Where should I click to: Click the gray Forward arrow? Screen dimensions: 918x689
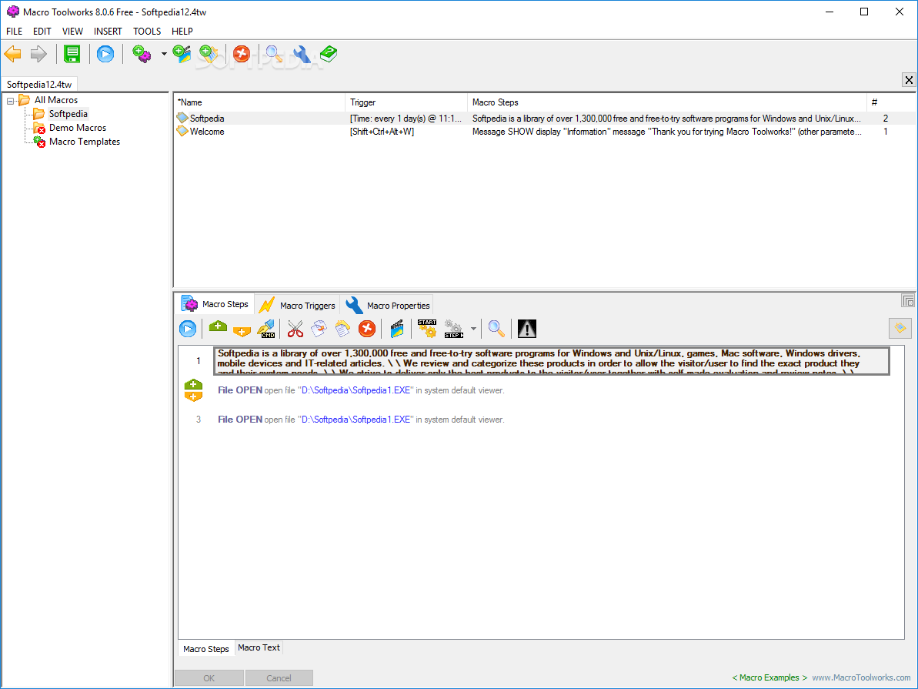pos(38,54)
